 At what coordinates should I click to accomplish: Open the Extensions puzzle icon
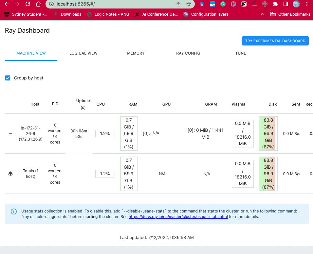click(x=275, y=4)
